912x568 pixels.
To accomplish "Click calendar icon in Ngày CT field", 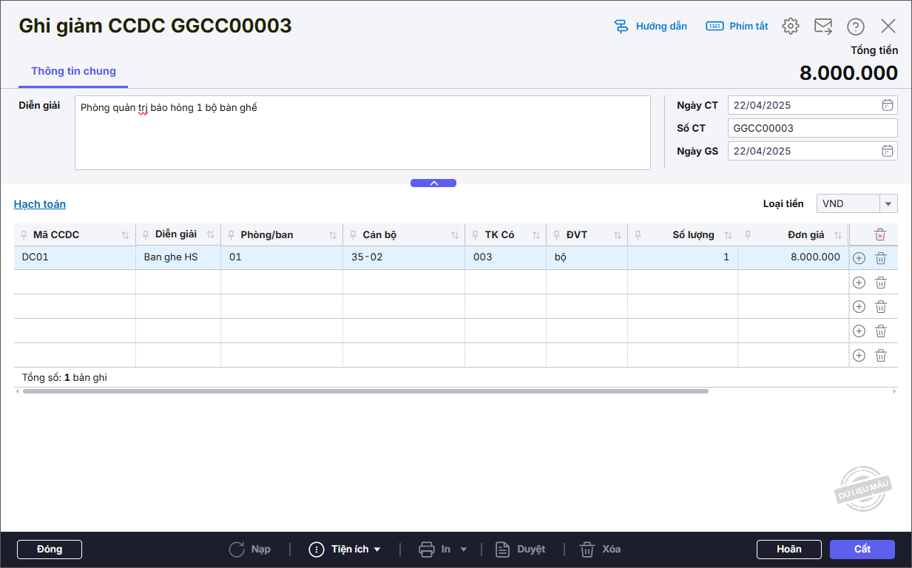I will point(888,105).
